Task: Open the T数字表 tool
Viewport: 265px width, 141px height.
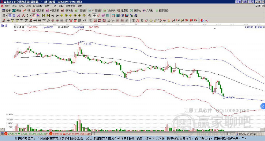Action: [109, 11]
